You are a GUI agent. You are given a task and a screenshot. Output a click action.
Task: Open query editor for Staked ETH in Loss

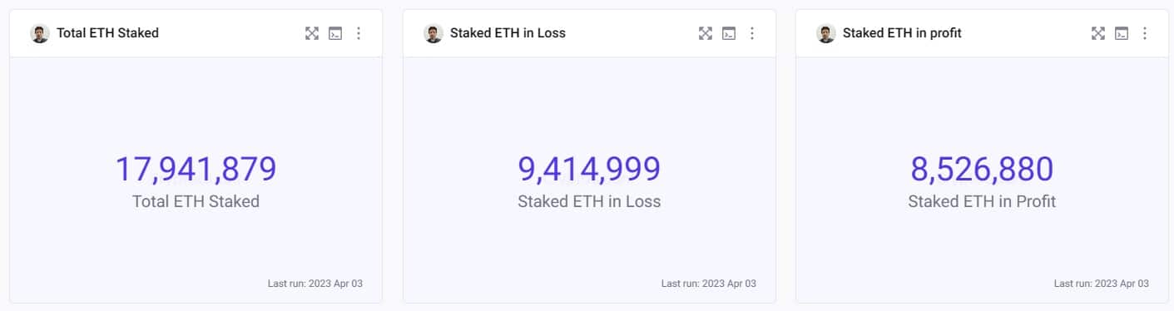click(x=729, y=33)
